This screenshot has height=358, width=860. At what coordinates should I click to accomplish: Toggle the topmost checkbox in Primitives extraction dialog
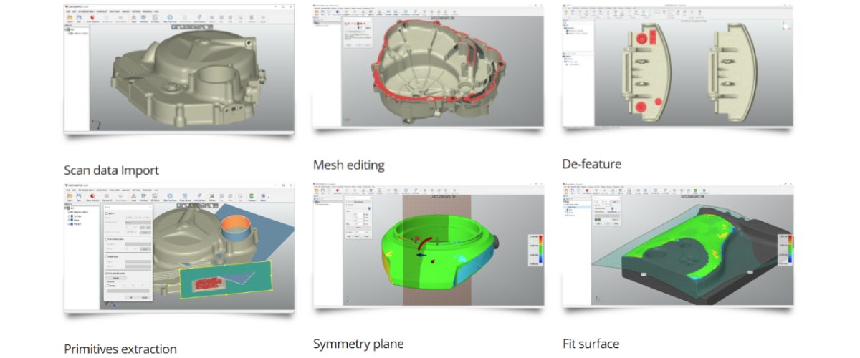(107, 213)
